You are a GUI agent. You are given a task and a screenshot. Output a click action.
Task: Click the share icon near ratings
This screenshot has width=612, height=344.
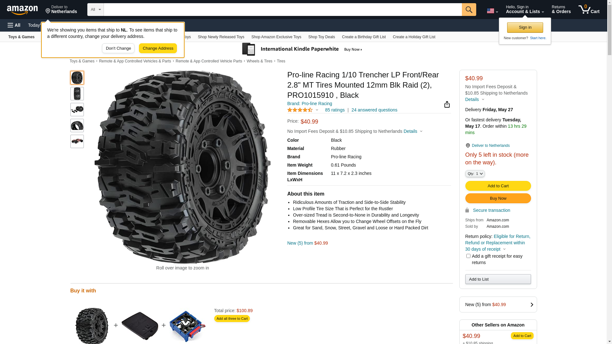coord(447,104)
